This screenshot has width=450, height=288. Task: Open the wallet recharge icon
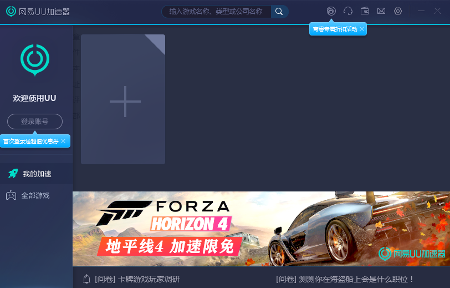click(365, 11)
